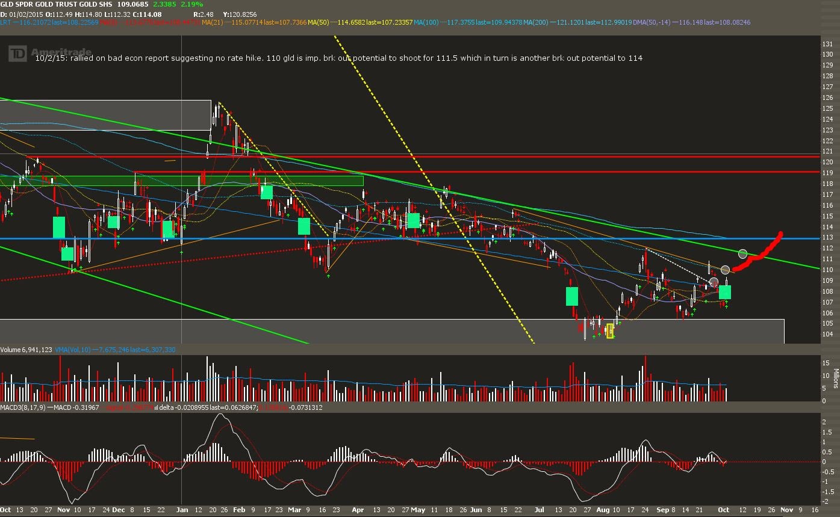Click the MACD -0.31967 value readout
Screen dimensions: 840x517
pos(75,407)
